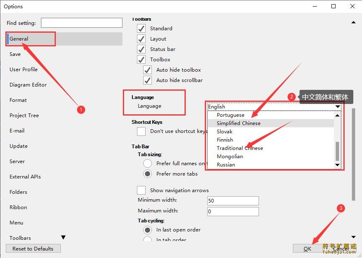Screen dimensions: 362x258
Task: Select Mongolian in the language list
Action: [x=230, y=156]
